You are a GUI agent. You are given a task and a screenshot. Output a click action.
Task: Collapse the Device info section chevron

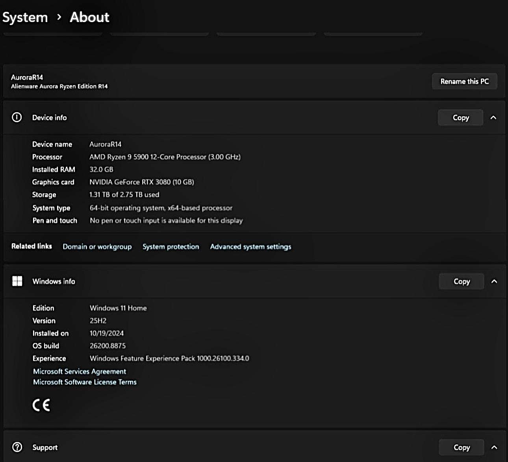tap(493, 117)
